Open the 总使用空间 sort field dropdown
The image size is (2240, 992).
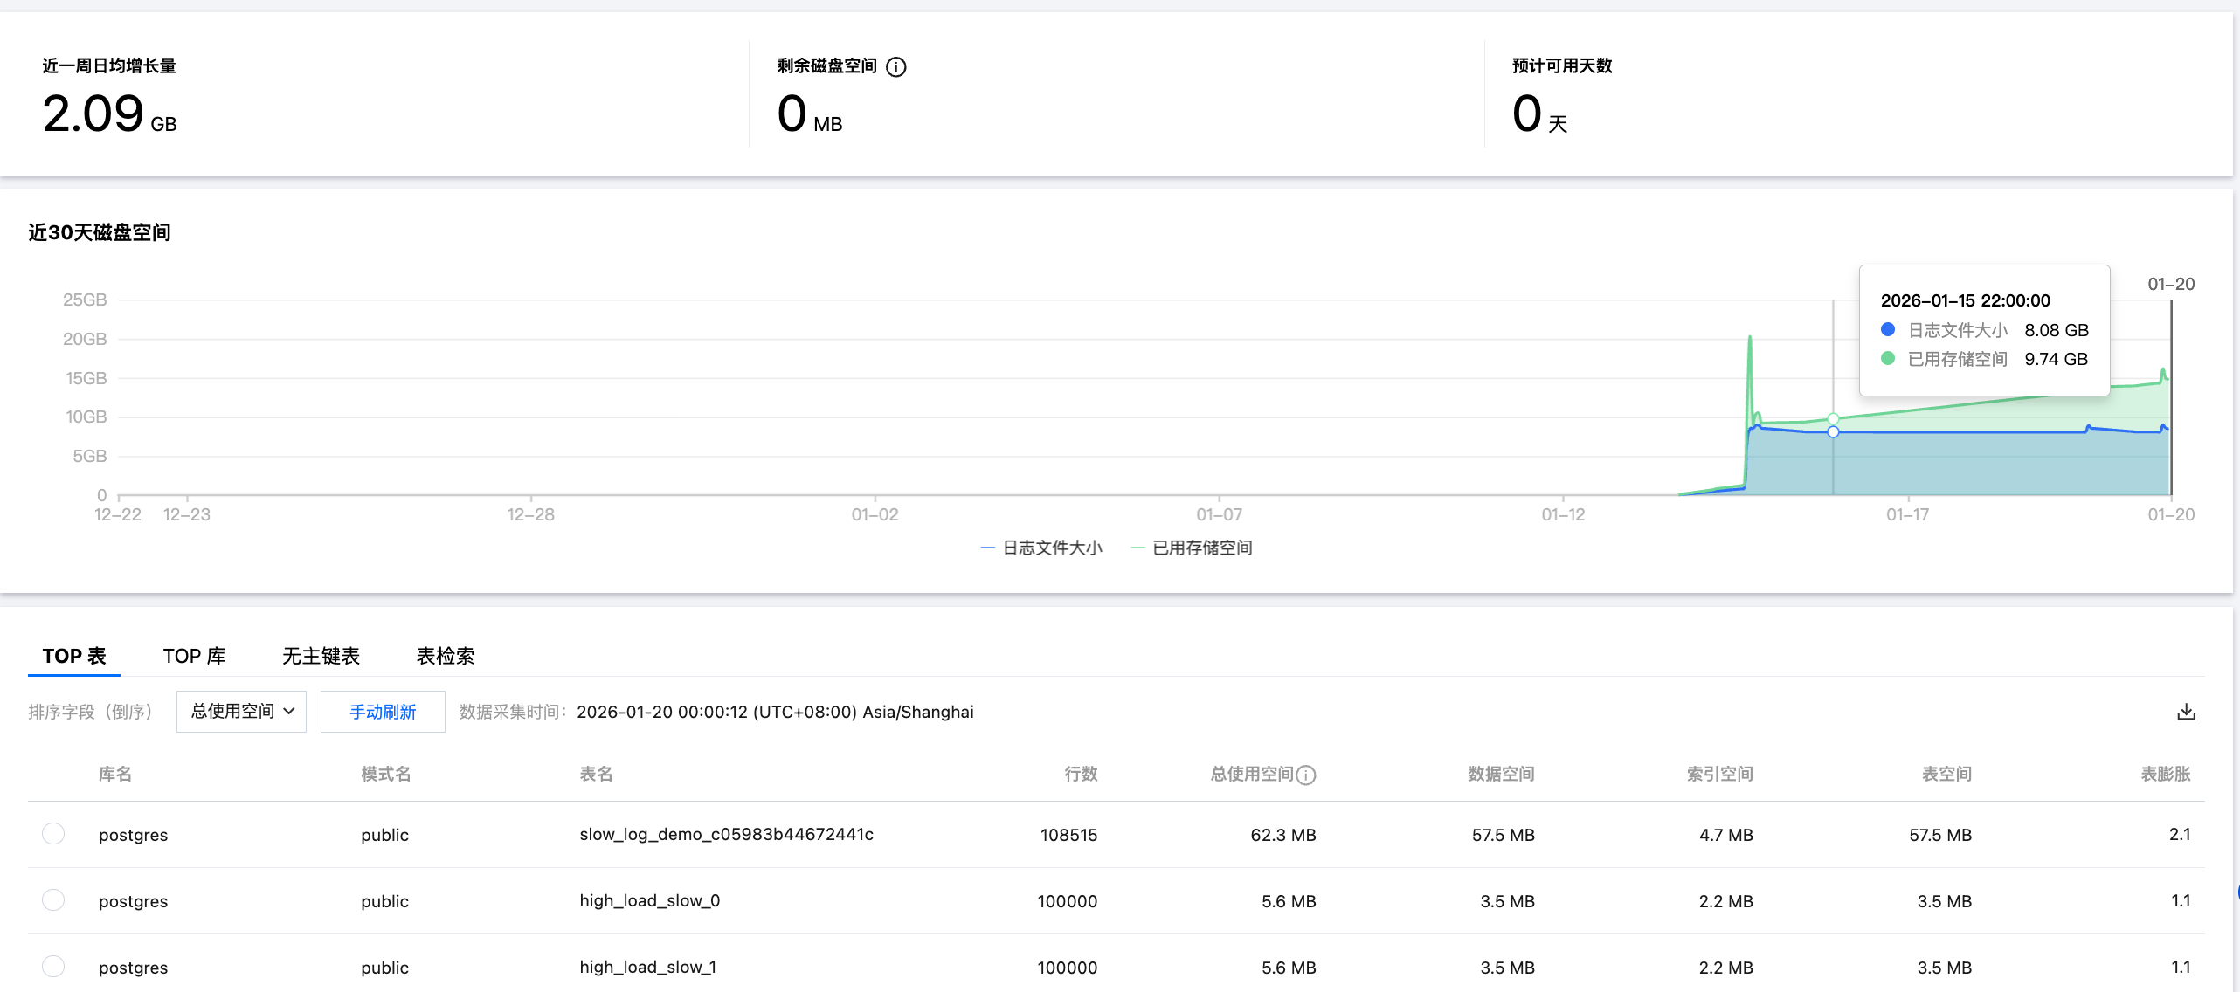[241, 712]
